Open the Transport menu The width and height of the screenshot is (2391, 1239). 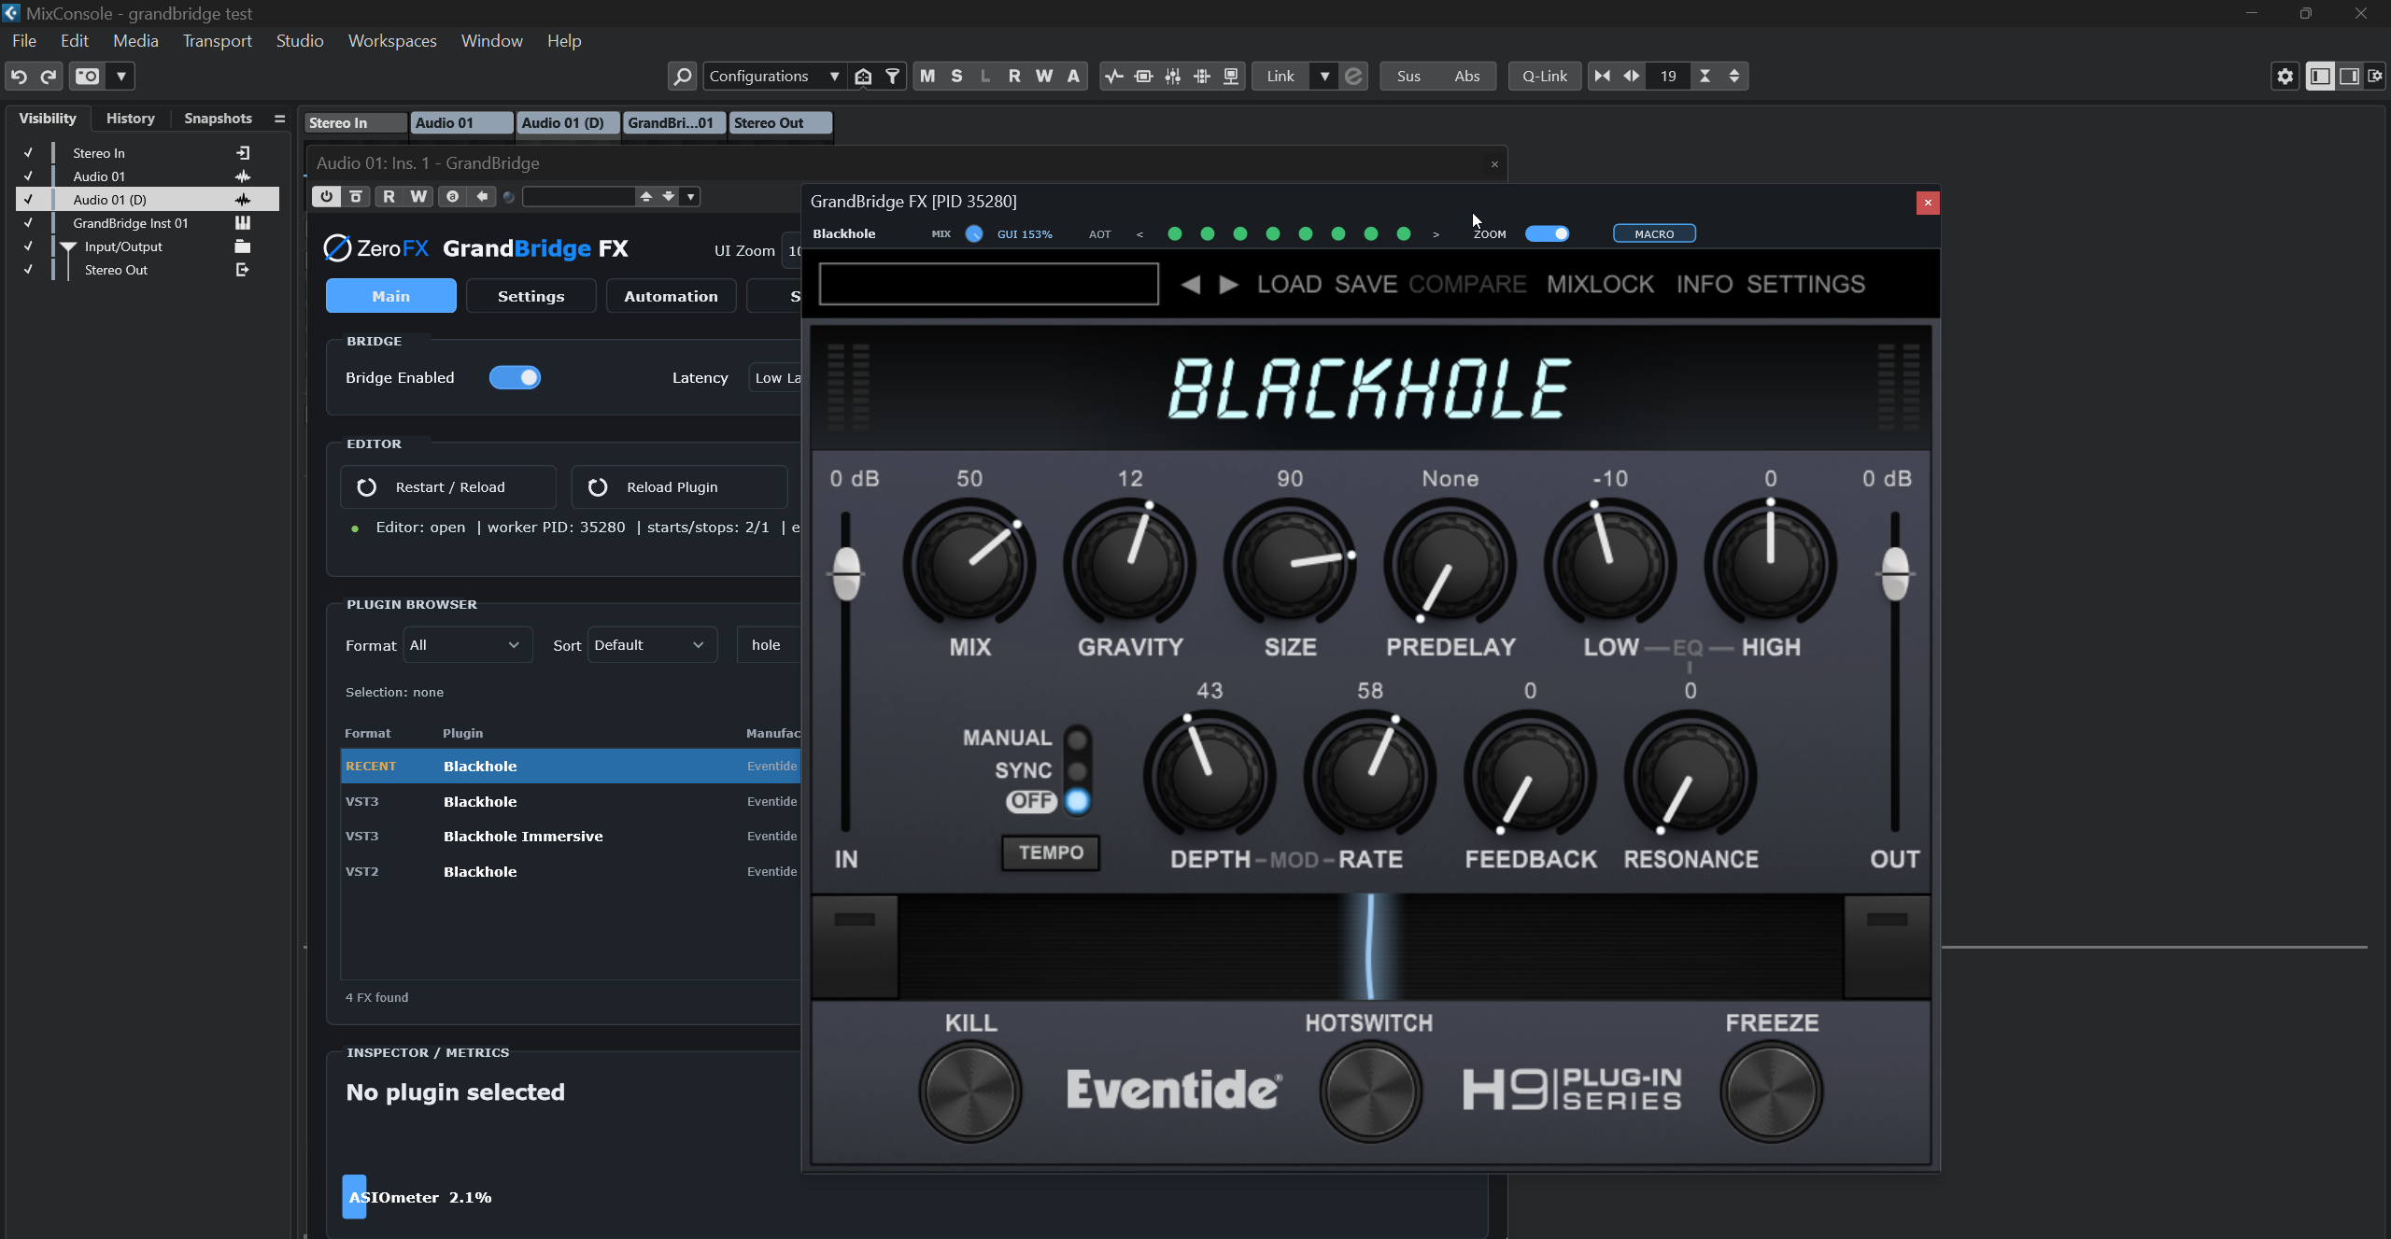(218, 41)
